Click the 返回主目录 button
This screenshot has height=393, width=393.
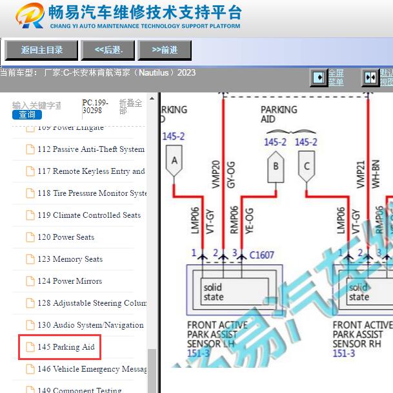coord(41,50)
